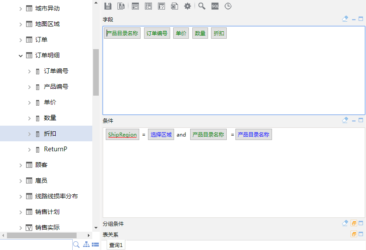The height and width of the screenshot is (250, 366).
Task: Click the 订单编号 field chip in 字段
Action: [157, 33]
